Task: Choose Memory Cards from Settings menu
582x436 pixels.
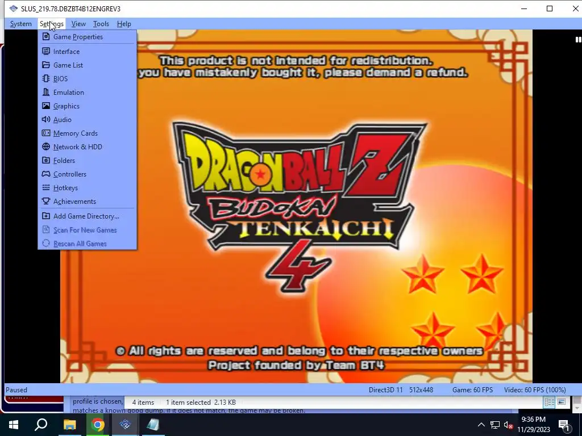Action: (x=88, y=133)
